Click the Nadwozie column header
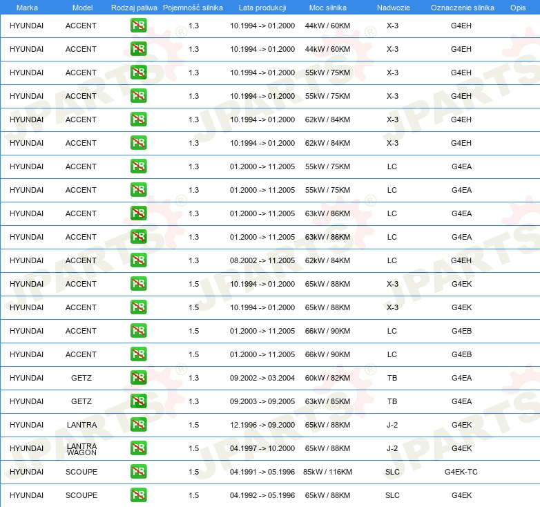This screenshot has height=507, width=540. (x=394, y=8)
